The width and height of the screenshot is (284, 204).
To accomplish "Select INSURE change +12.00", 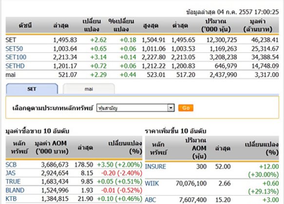I will tap(269, 167).
